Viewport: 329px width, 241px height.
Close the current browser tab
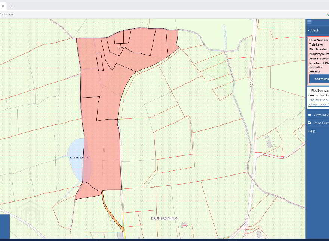pyautogui.click(x=3, y=6)
